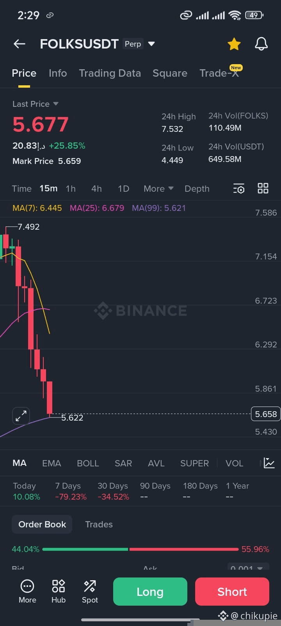The width and height of the screenshot is (281, 626).
Task: Select the Price tab
Action: click(24, 73)
